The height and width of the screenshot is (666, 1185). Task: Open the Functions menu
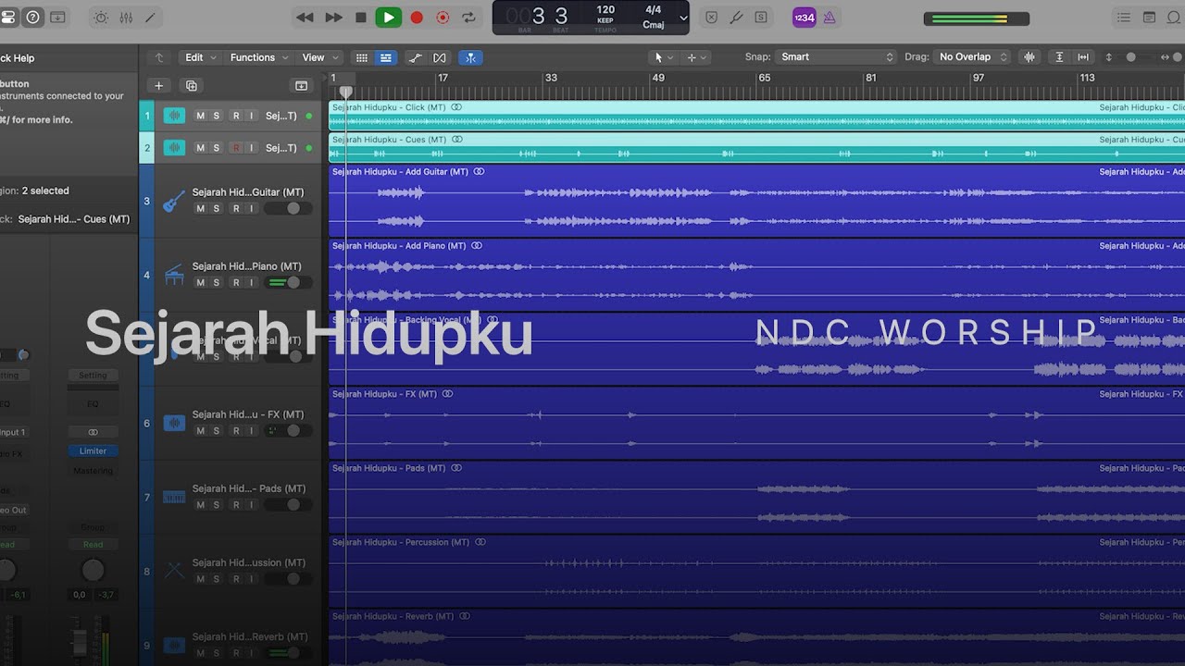[259, 57]
